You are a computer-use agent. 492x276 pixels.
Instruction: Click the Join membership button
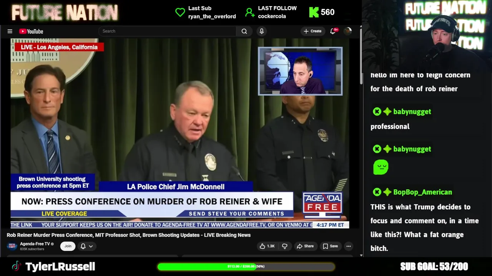point(68,246)
